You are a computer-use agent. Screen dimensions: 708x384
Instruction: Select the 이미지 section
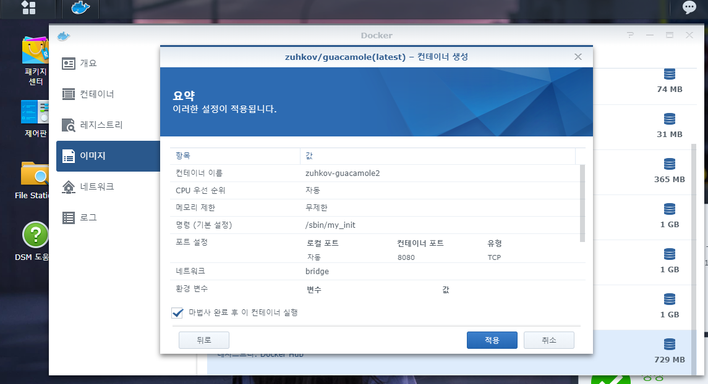tap(108, 156)
